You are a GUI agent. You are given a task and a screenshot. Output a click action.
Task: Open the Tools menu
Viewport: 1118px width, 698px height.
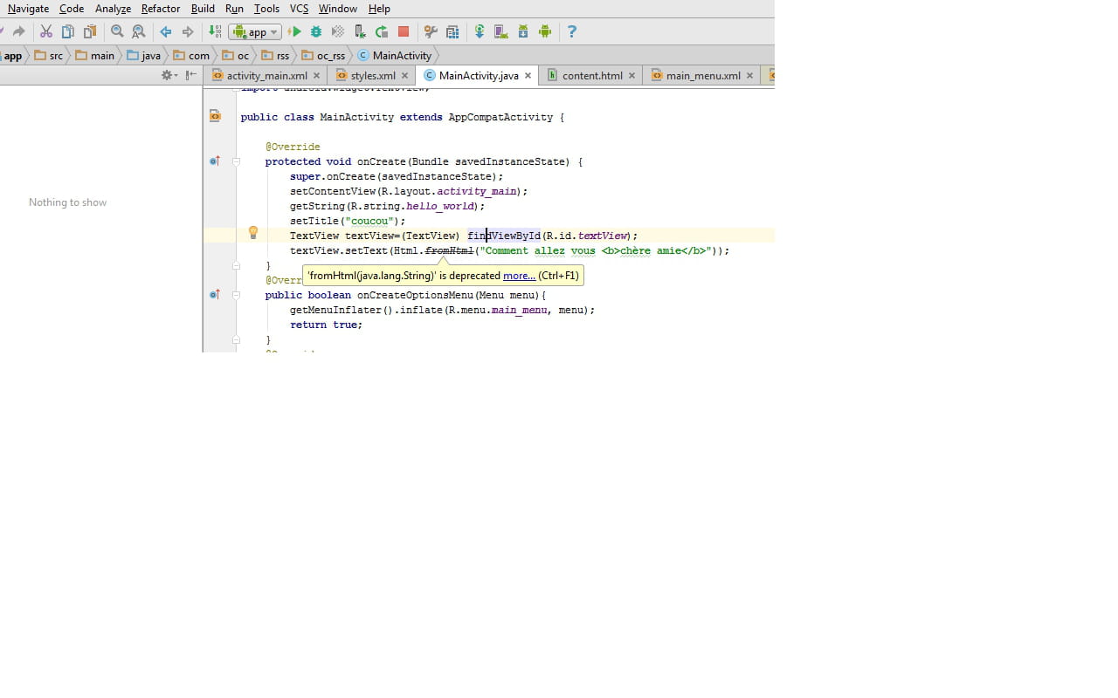click(266, 9)
